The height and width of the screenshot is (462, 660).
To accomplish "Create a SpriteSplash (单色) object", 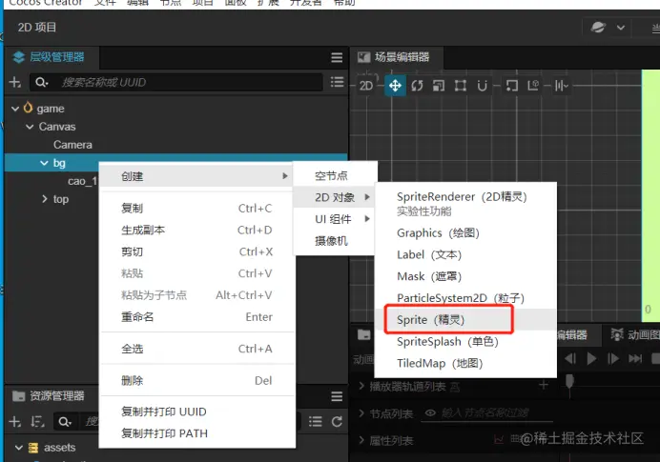I will 465,342.
